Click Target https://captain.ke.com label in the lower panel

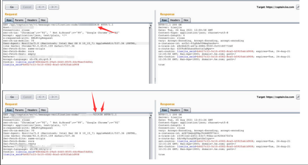tap(275, 97)
